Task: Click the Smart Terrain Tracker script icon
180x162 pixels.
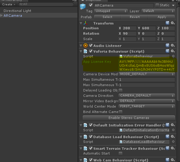Action: pyautogui.click(x=86, y=149)
